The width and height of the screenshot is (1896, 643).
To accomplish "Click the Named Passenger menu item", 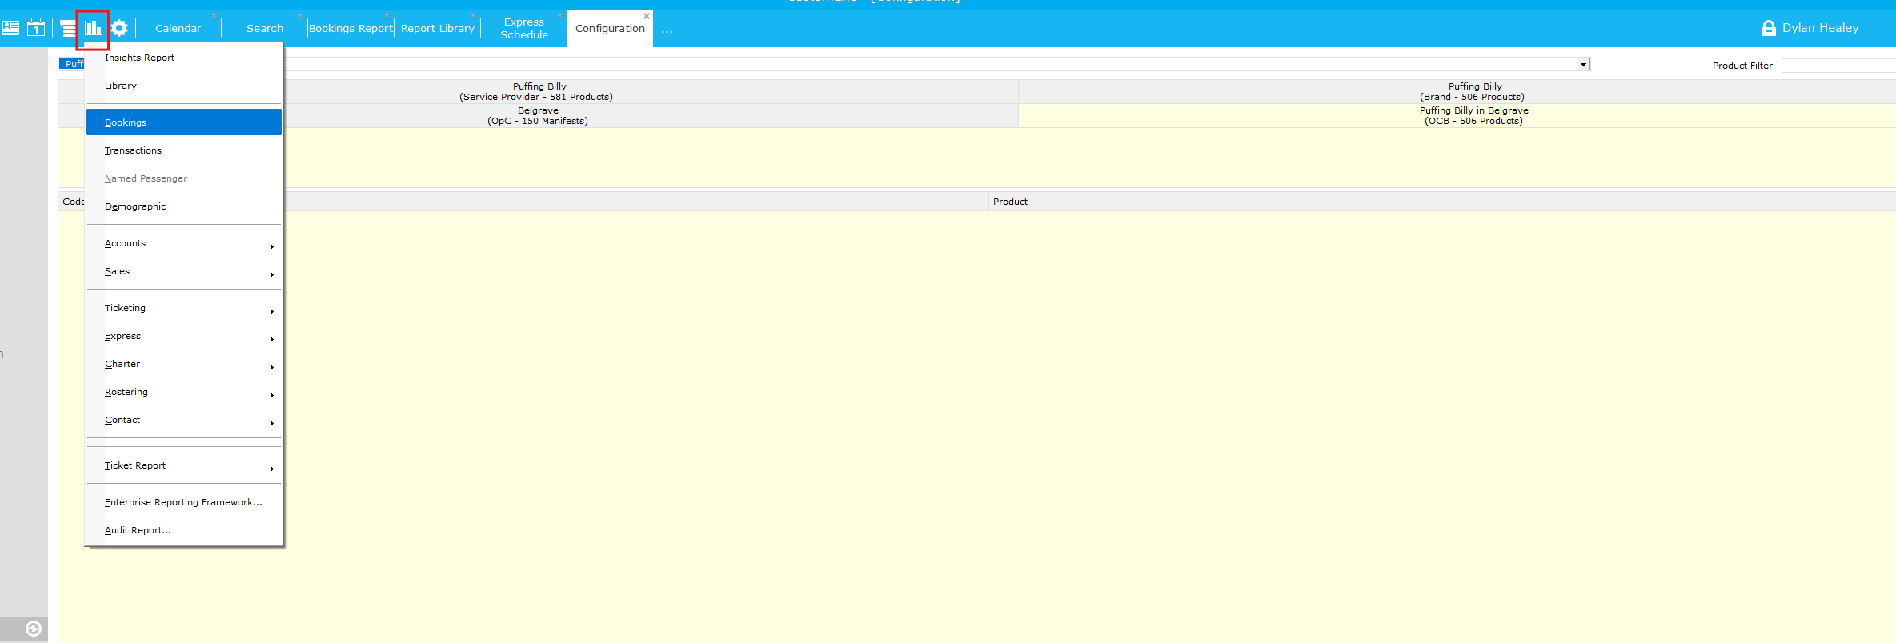I will point(184,178).
